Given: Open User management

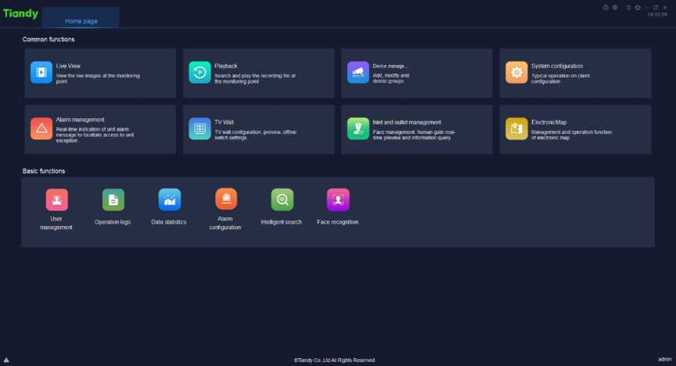Looking at the screenshot, I should (56, 200).
